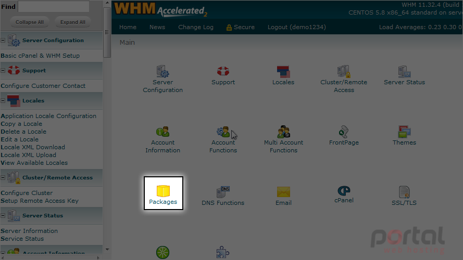Open the Locales flag icon in main panel

pyautogui.click(x=283, y=72)
